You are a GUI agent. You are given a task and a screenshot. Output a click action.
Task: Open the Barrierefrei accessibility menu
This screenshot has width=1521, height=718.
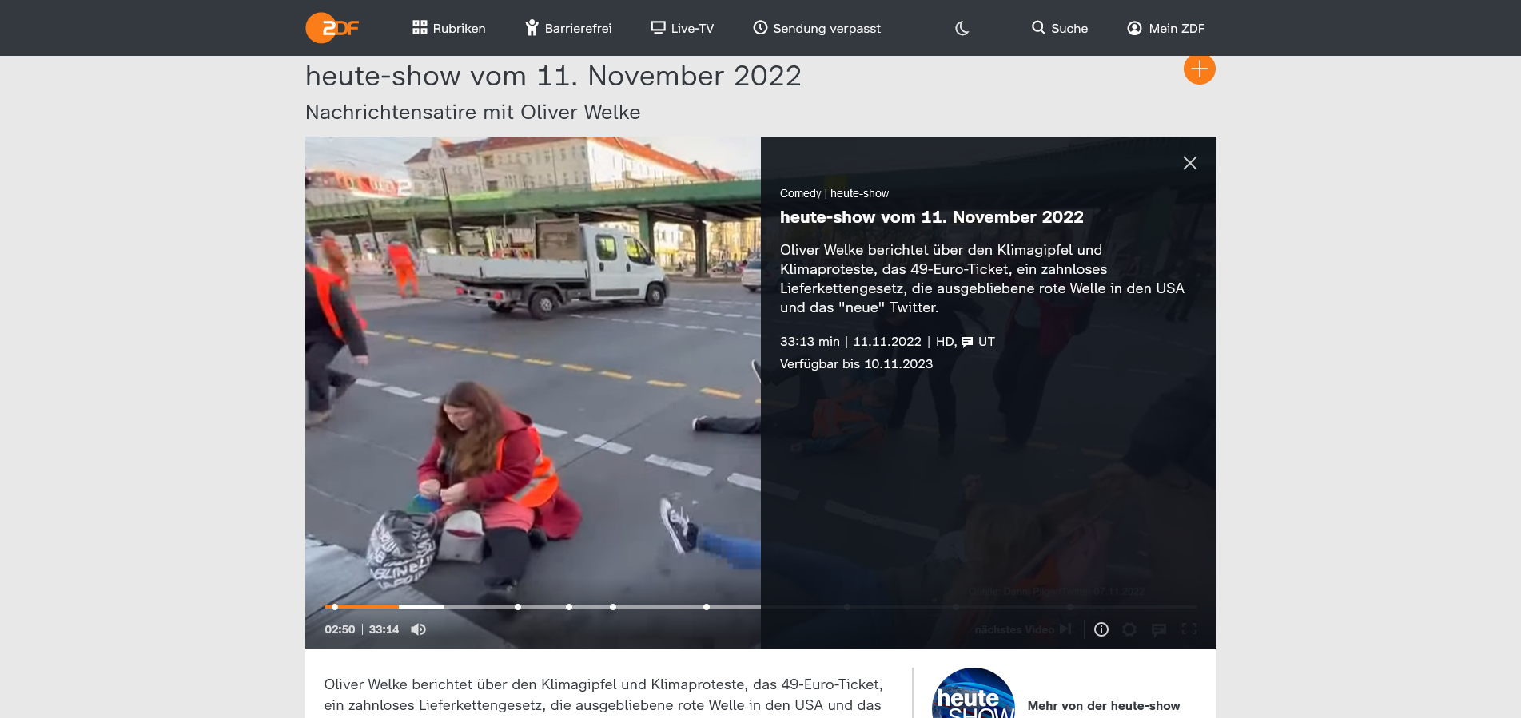tap(568, 28)
